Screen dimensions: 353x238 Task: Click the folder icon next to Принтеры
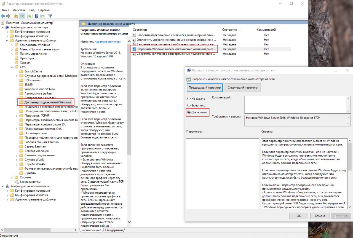point(17,58)
